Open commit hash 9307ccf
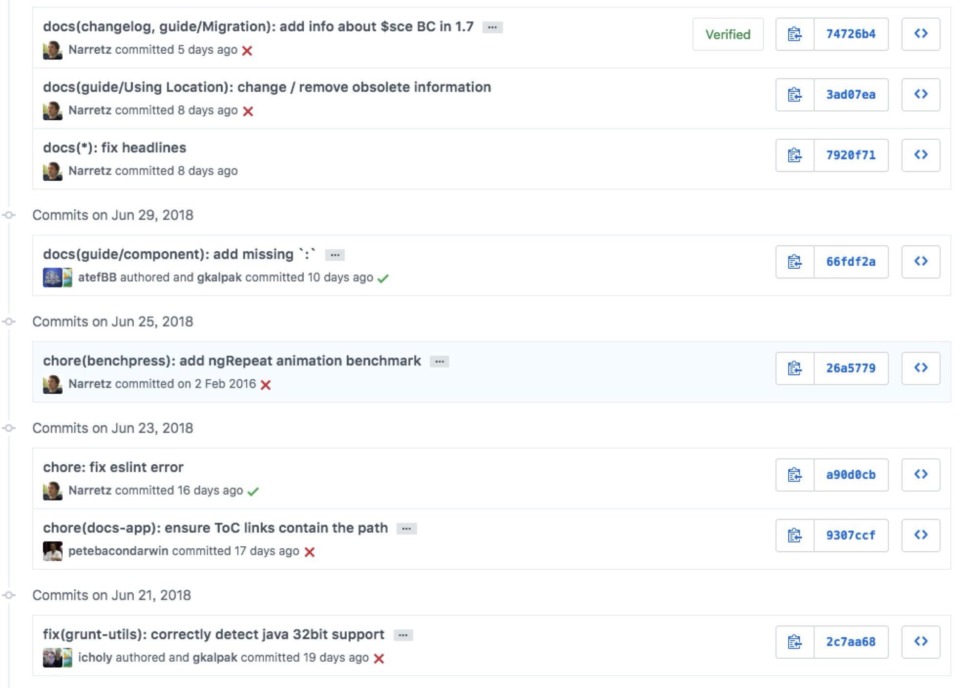966x688 pixels. click(x=850, y=536)
